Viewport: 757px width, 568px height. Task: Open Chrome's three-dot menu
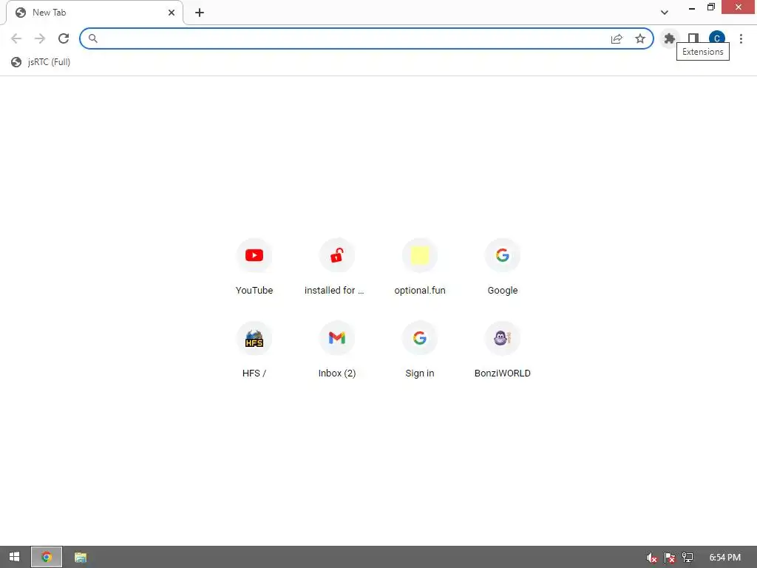tap(741, 38)
